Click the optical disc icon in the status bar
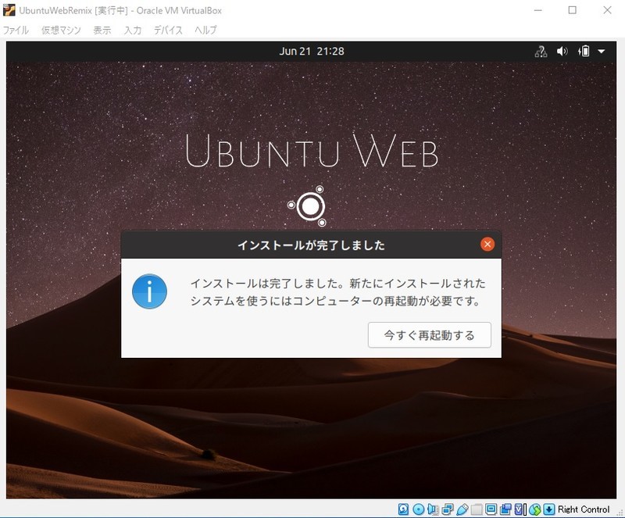 coord(418,509)
